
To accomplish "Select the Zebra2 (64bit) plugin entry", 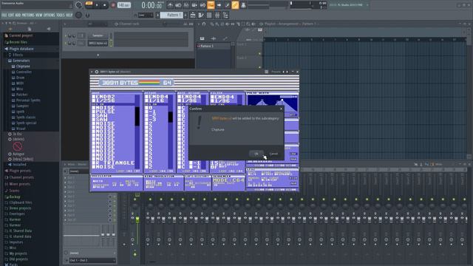I will coord(23,160).
